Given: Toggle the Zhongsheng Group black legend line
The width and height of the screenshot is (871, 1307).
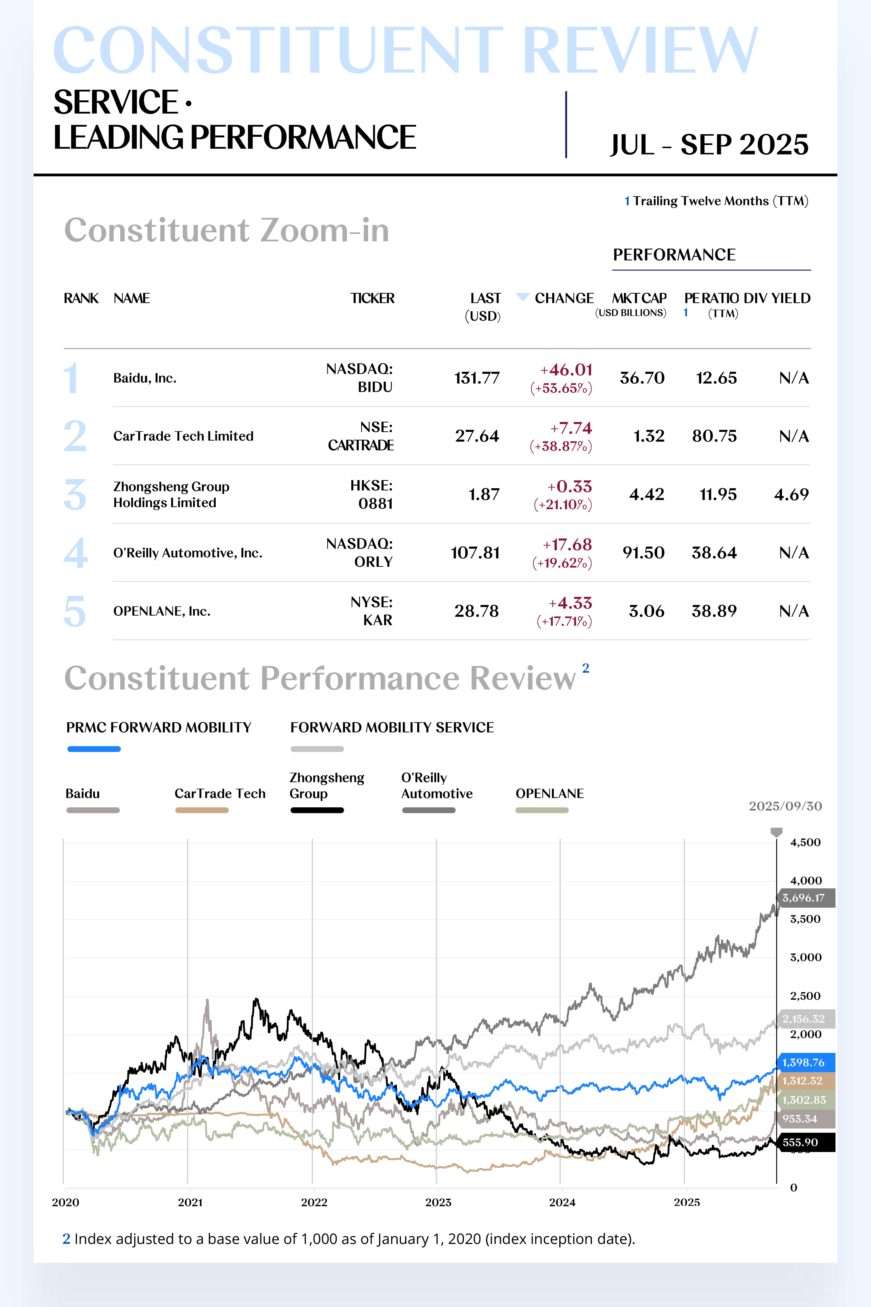Looking at the screenshot, I should coord(317,810).
